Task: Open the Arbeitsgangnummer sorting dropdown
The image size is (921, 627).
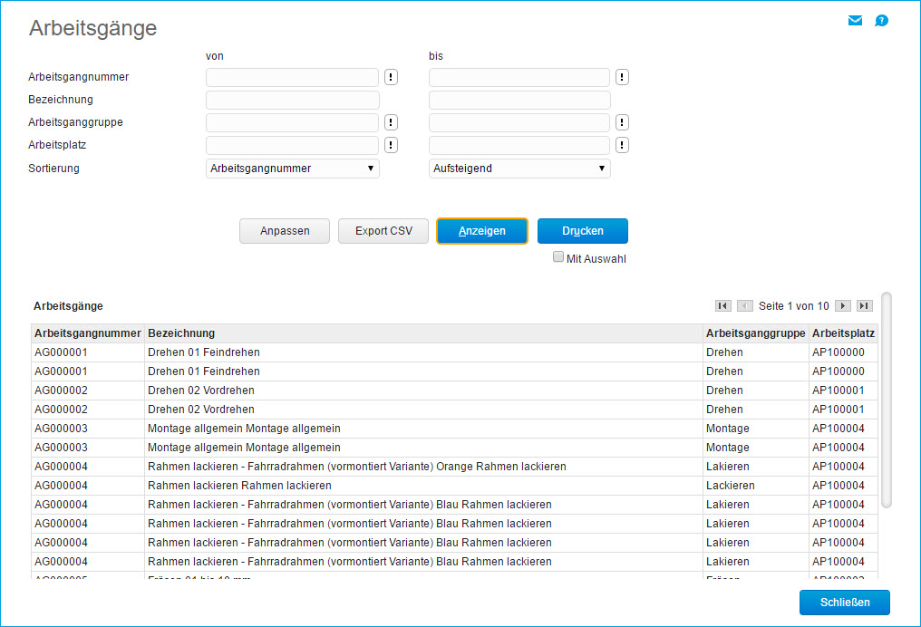Action: [292, 169]
